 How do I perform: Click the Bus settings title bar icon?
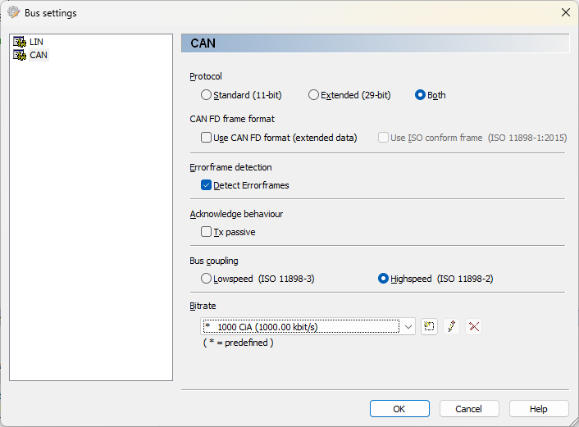[x=13, y=13]
